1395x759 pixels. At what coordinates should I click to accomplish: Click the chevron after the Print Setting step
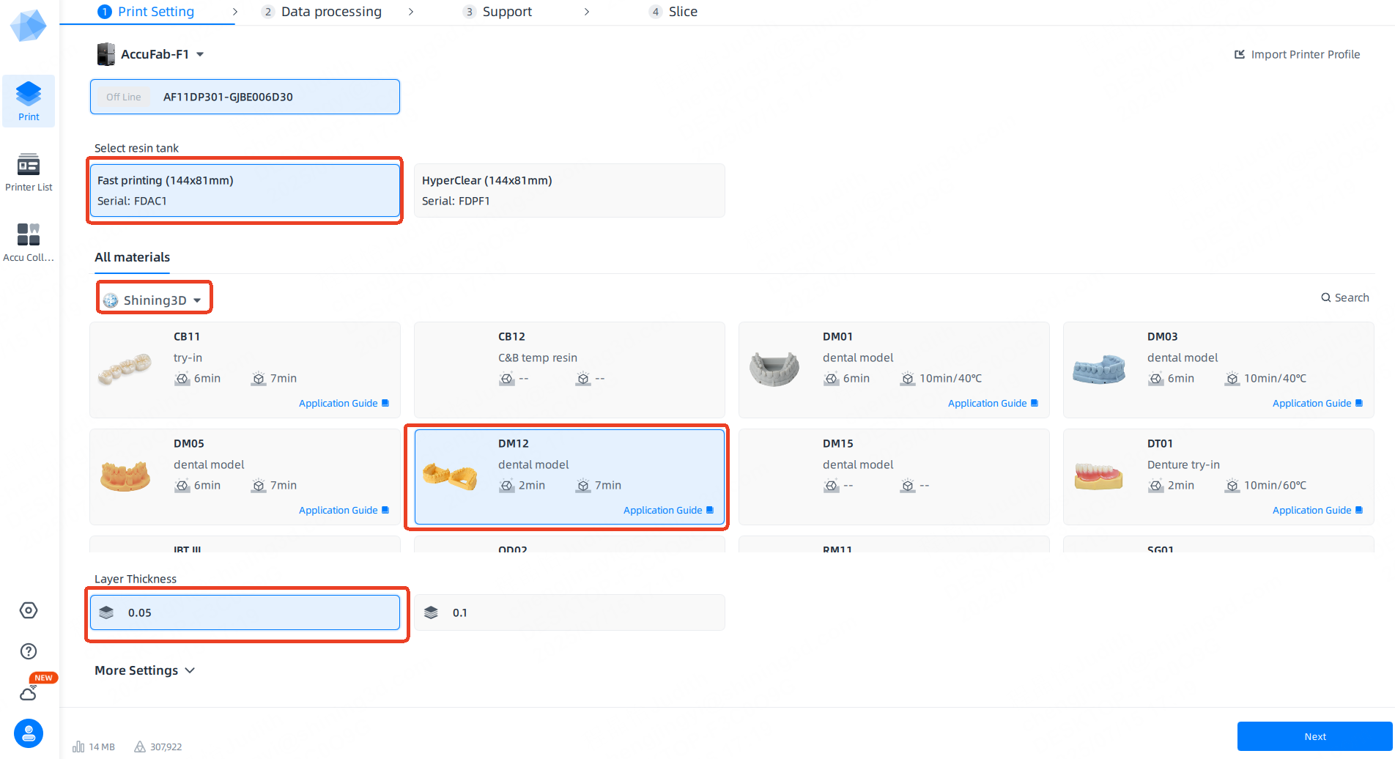coord(234,12)
